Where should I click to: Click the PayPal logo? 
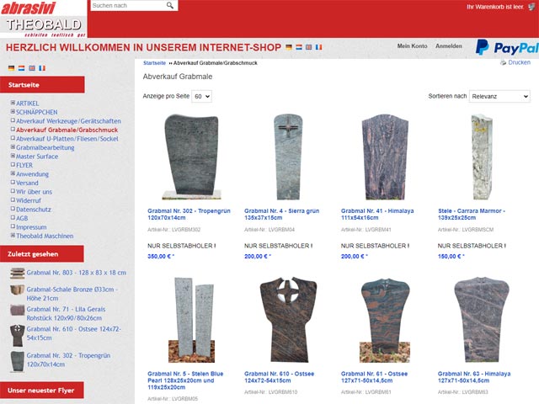coord(507,47)
